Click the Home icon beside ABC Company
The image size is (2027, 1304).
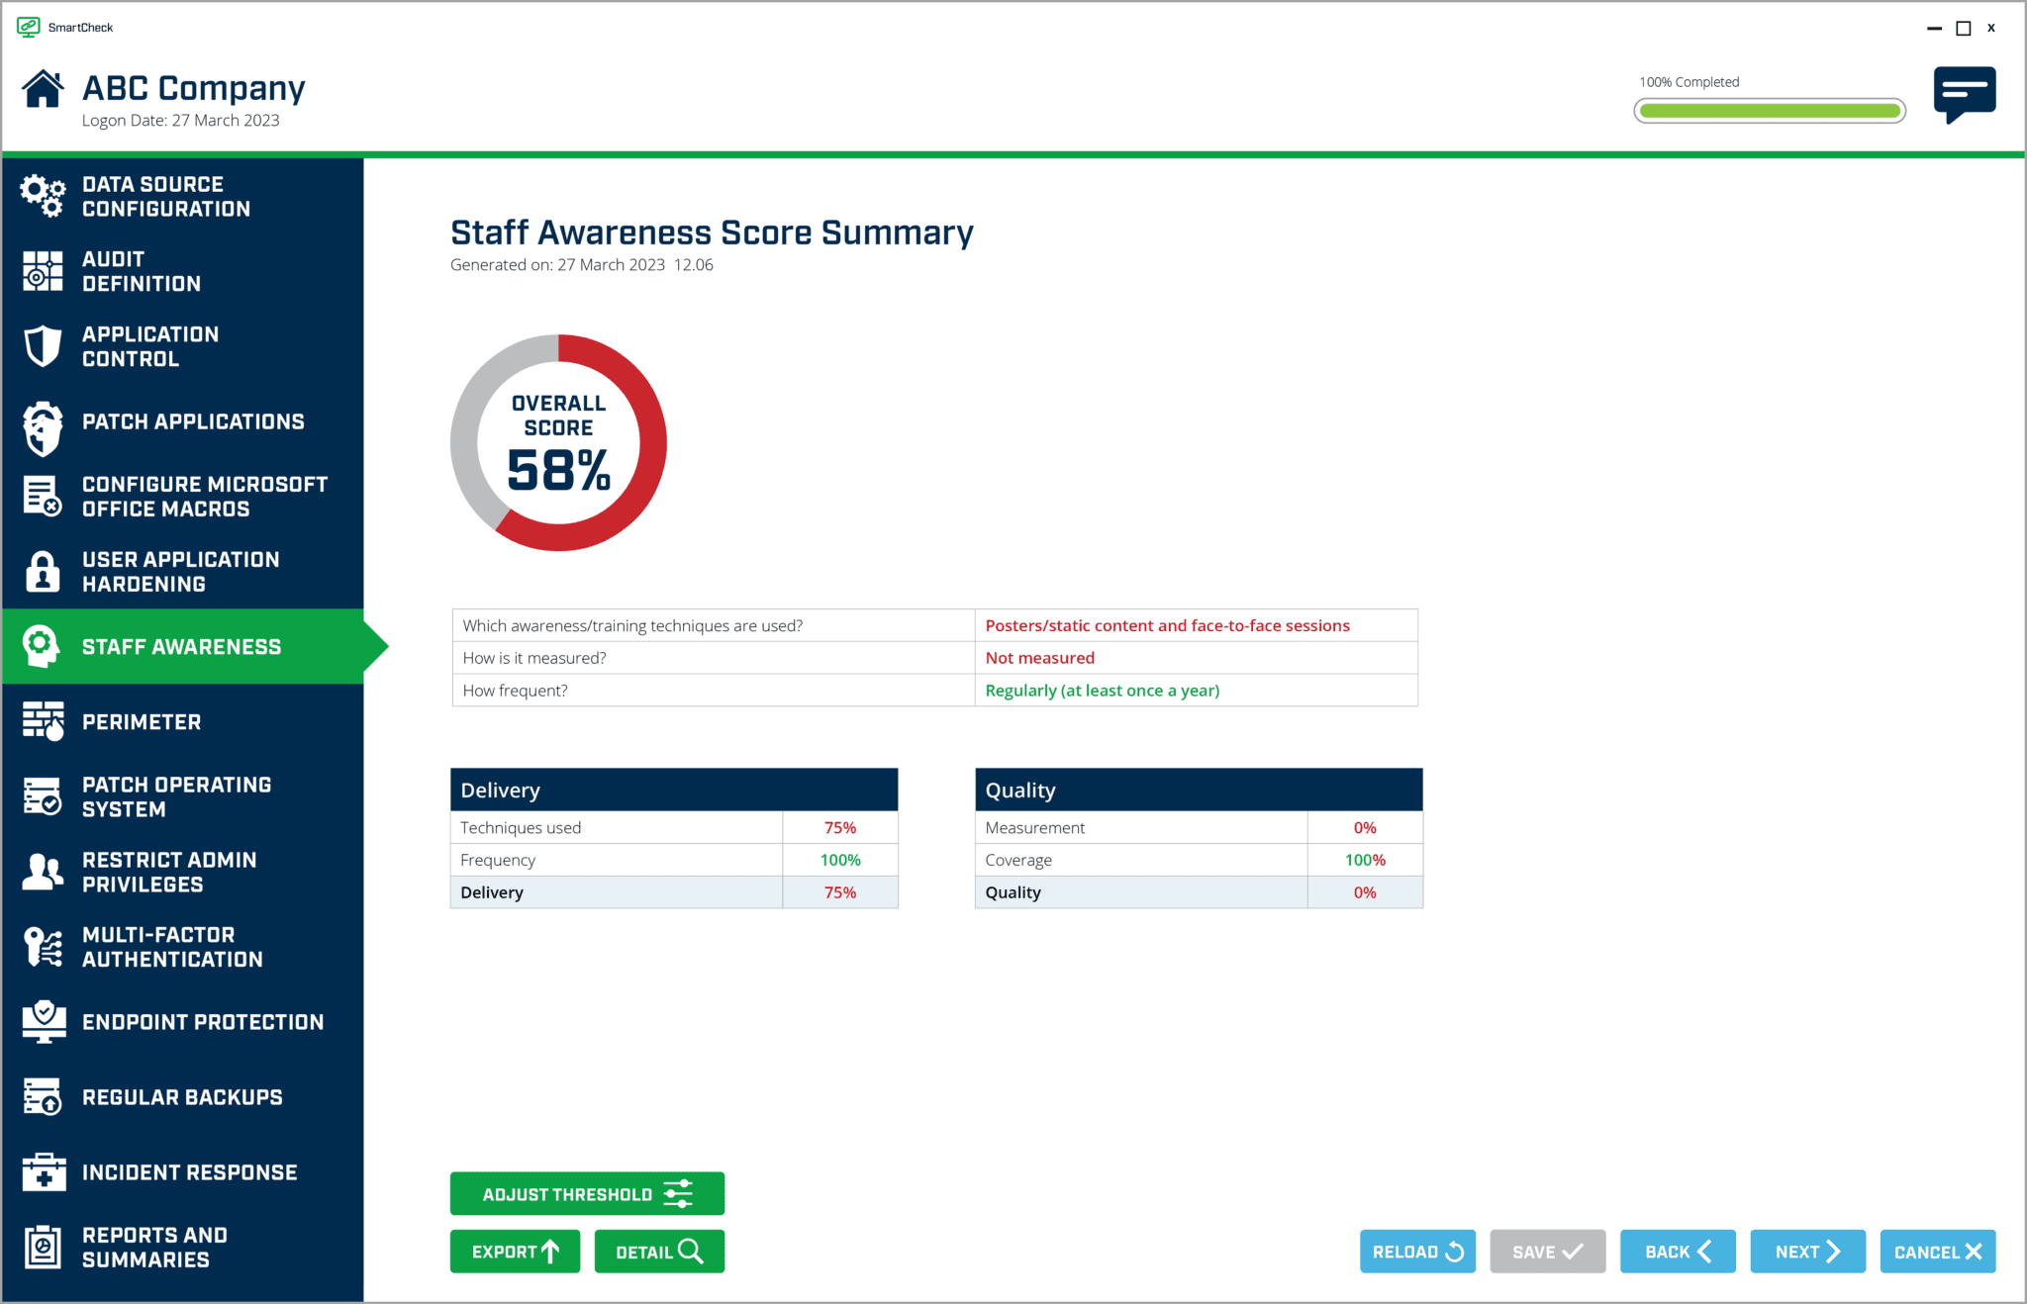tap(42, 89)
